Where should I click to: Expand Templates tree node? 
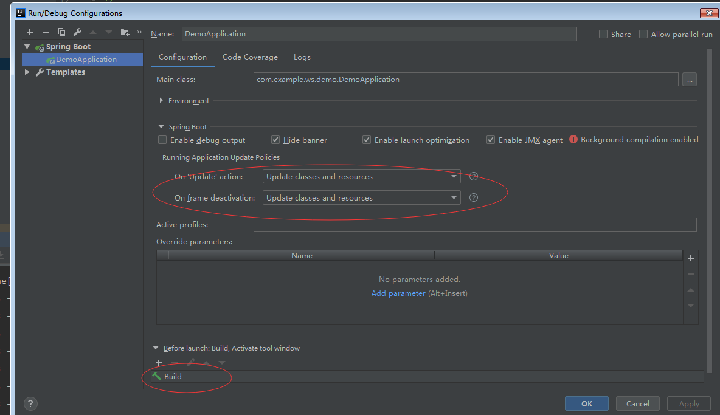27,72
